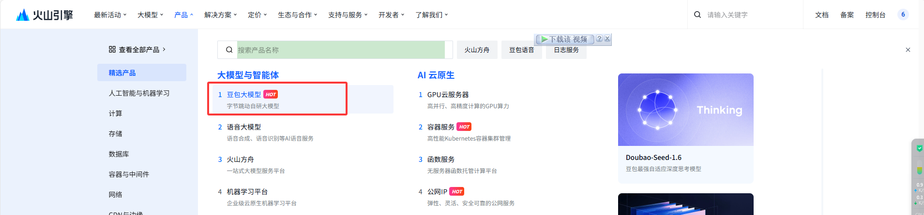Image resolution: width=924 pixels, height=215 pixels.
Task: Click the green shield icon in side widget
Action: tap(919, 149)
